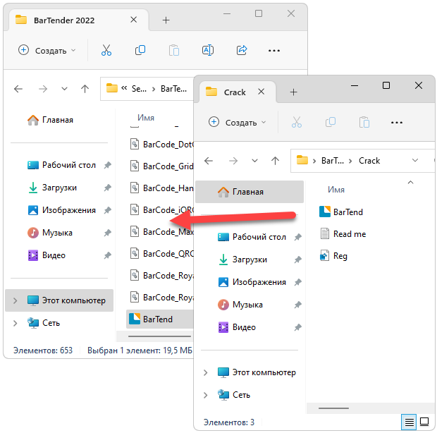Click Share icon in BarTender 2022 window

[242, 50]
